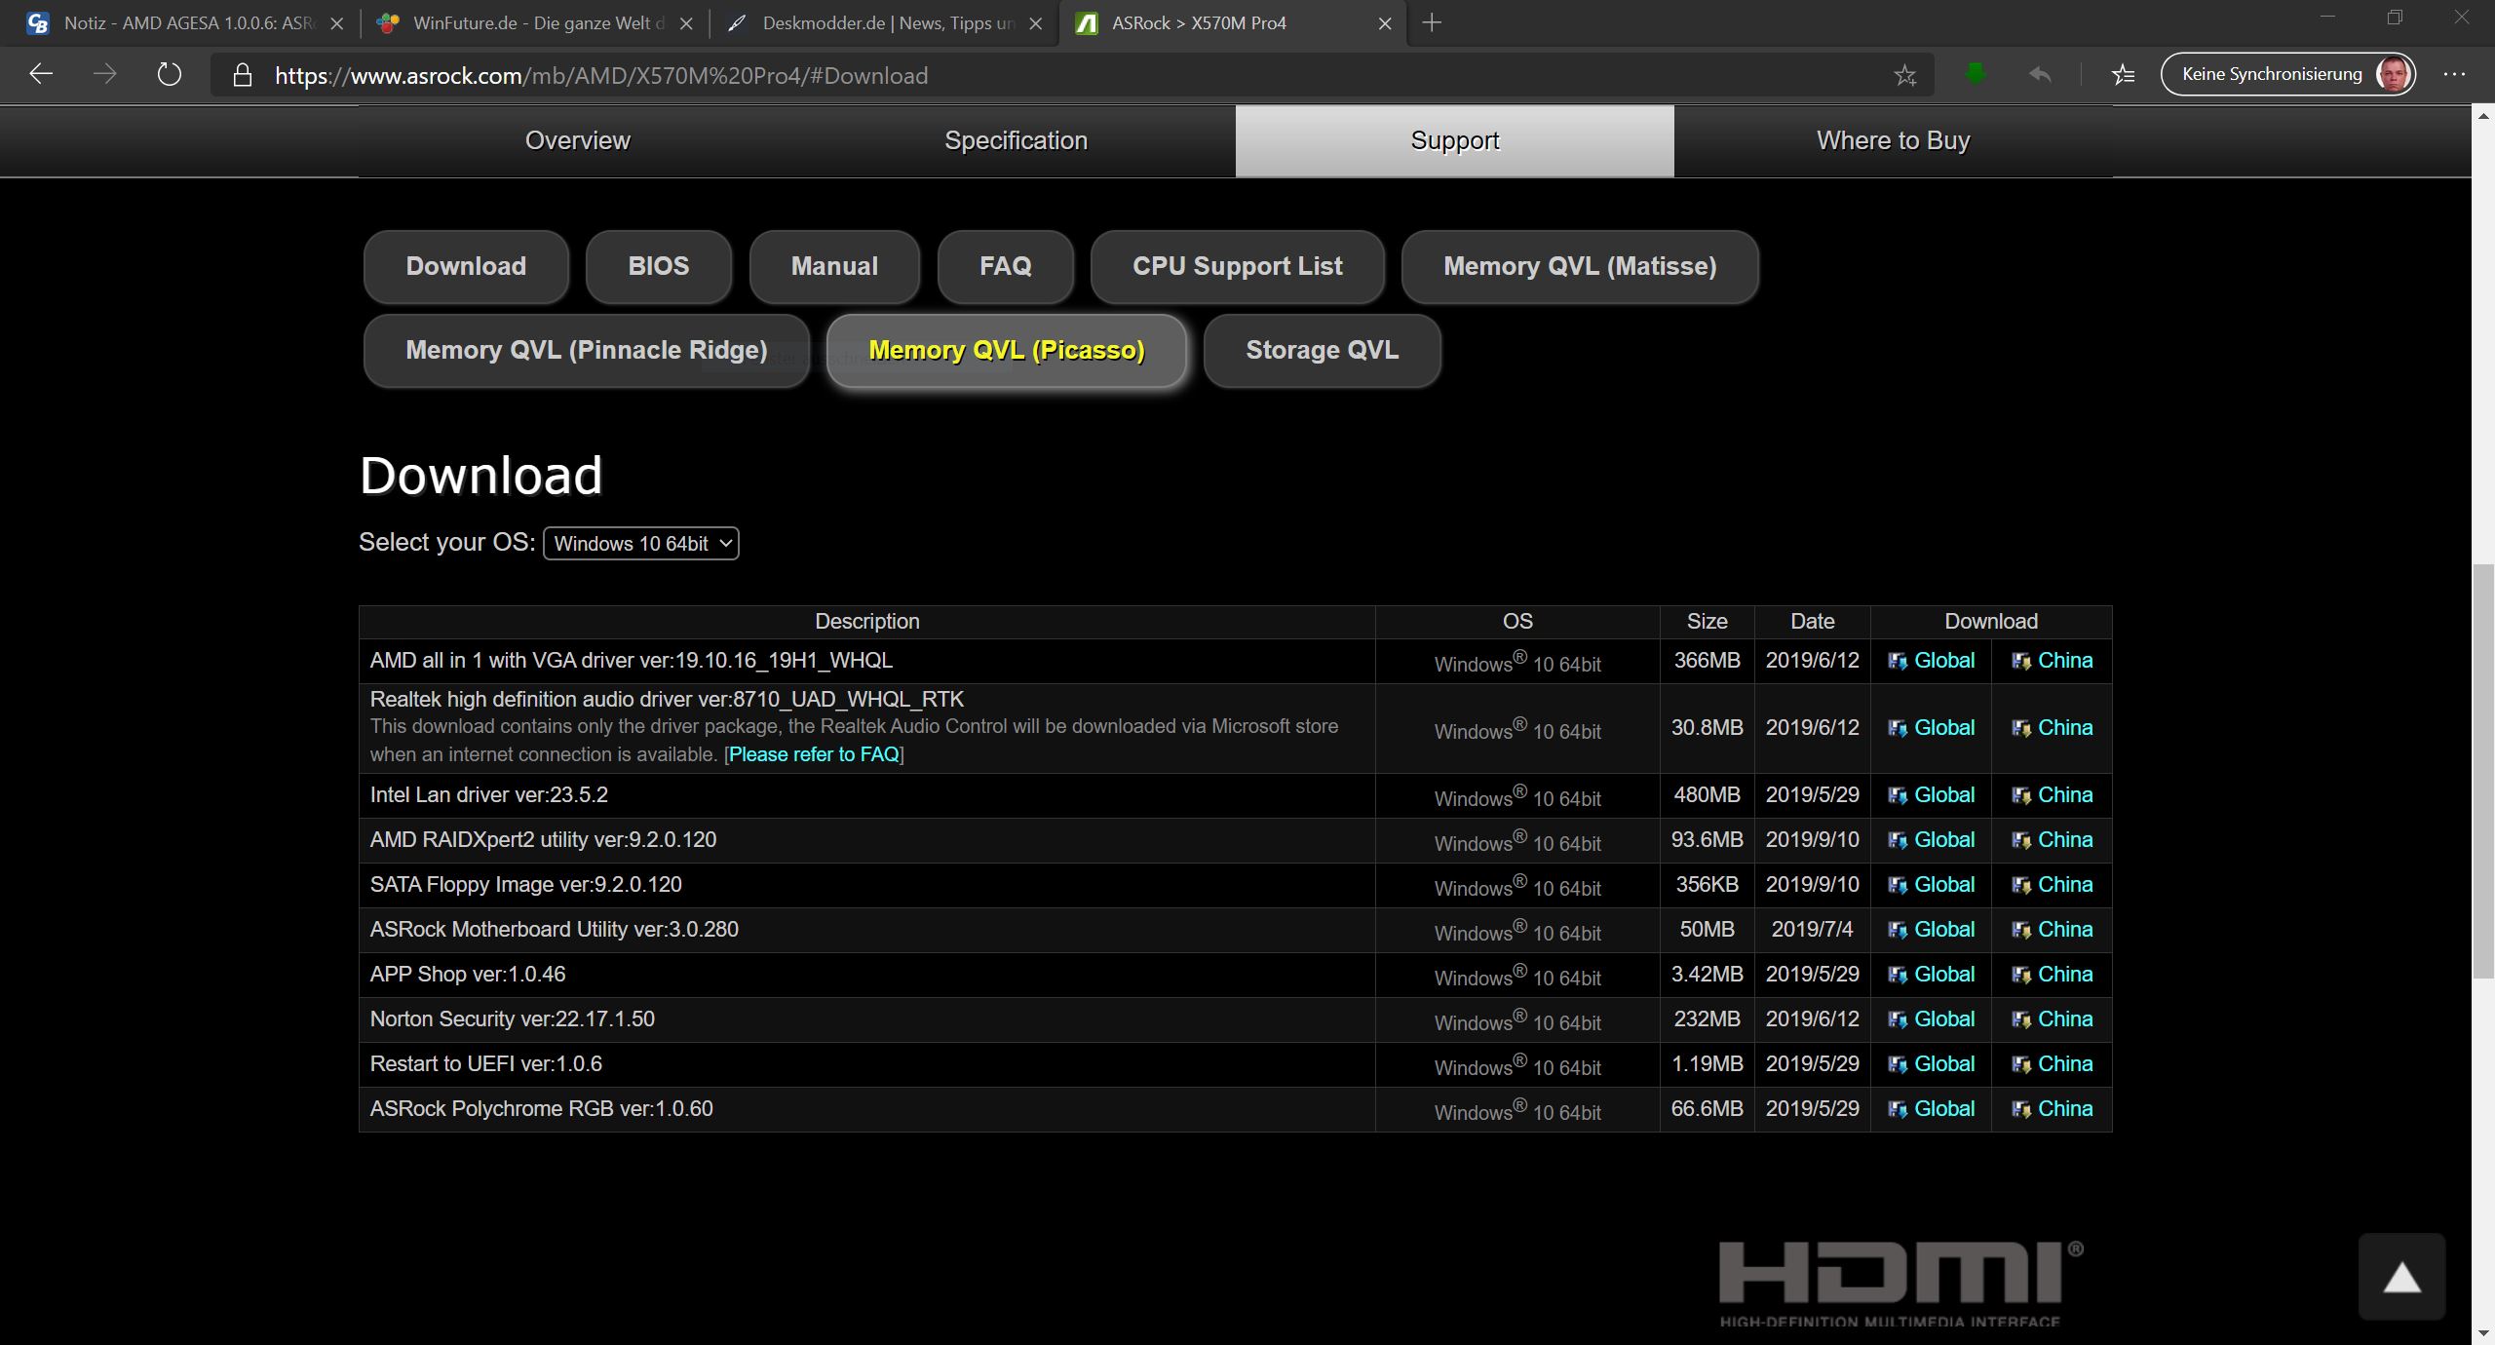The image size is (2495, 1345).
Task: Close the WinFuture.de tab
Action: click(x=686, y=23)
